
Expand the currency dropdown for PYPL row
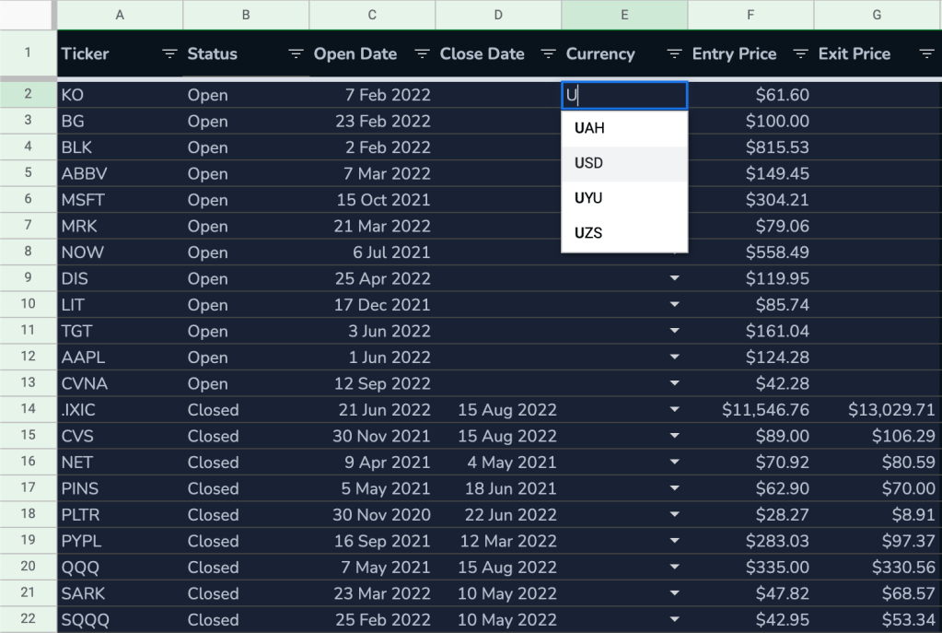pos(674,541)
